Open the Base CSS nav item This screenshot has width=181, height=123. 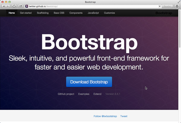pos(59,13)
